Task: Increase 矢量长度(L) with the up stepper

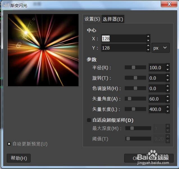Action: coord(167,107)
